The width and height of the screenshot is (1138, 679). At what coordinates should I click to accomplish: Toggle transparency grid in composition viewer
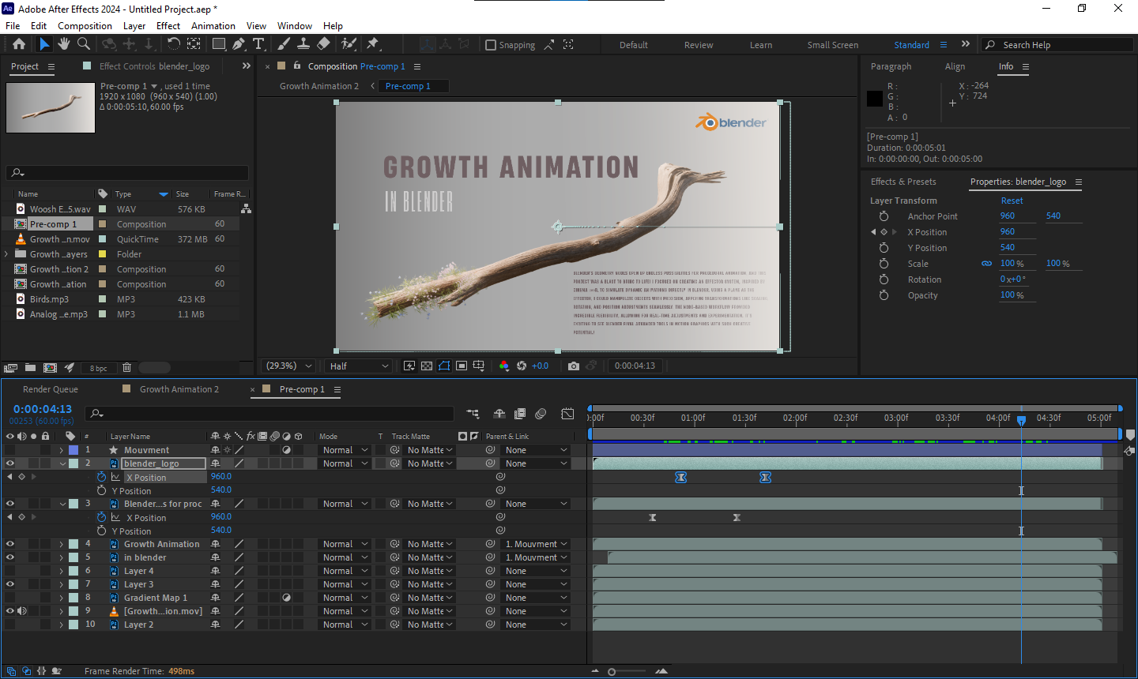pyautogui.click(x=427, y=366)
